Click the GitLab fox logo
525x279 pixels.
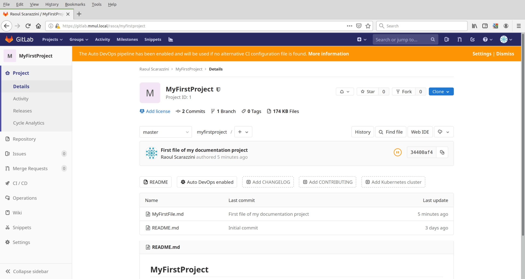[9, 39]
